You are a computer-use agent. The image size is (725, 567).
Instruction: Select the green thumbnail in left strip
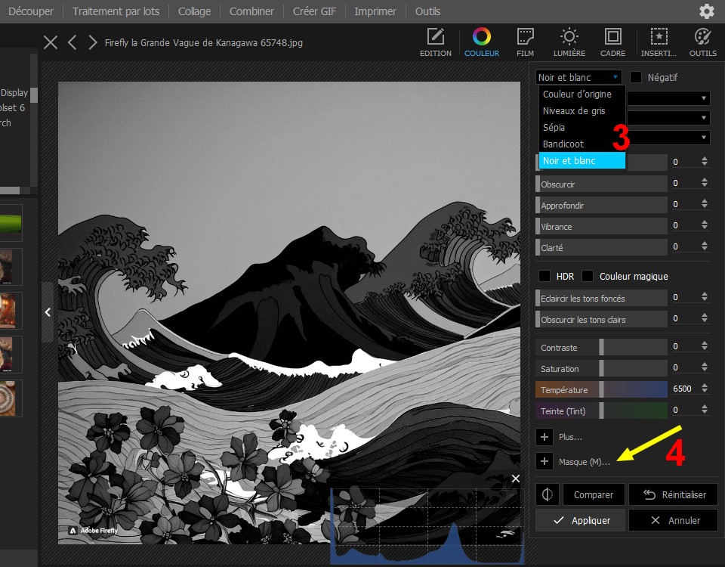click(x=11, y=222)
